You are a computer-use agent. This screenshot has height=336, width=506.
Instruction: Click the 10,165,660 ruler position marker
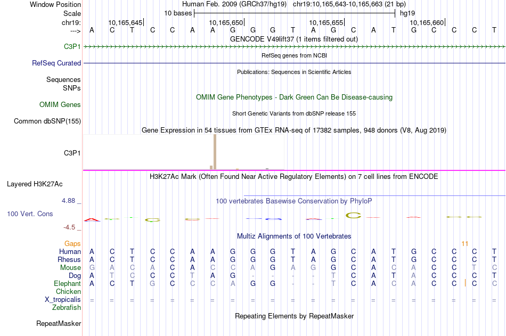[427, 22]
